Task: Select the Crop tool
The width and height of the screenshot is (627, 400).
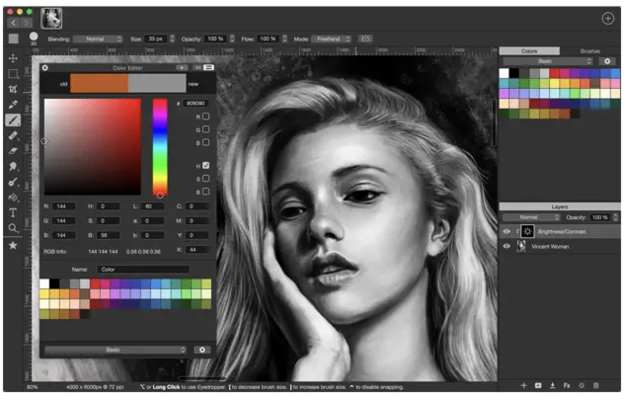Action: pyautogui.click(x=13, y=89)
